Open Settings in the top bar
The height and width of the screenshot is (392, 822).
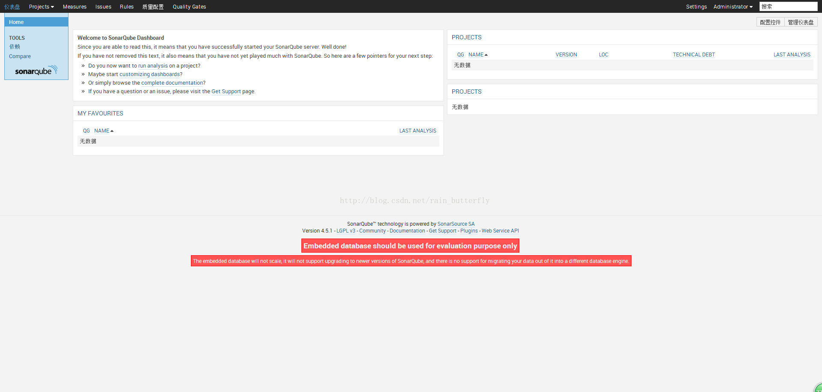click(x=696, y=7)
